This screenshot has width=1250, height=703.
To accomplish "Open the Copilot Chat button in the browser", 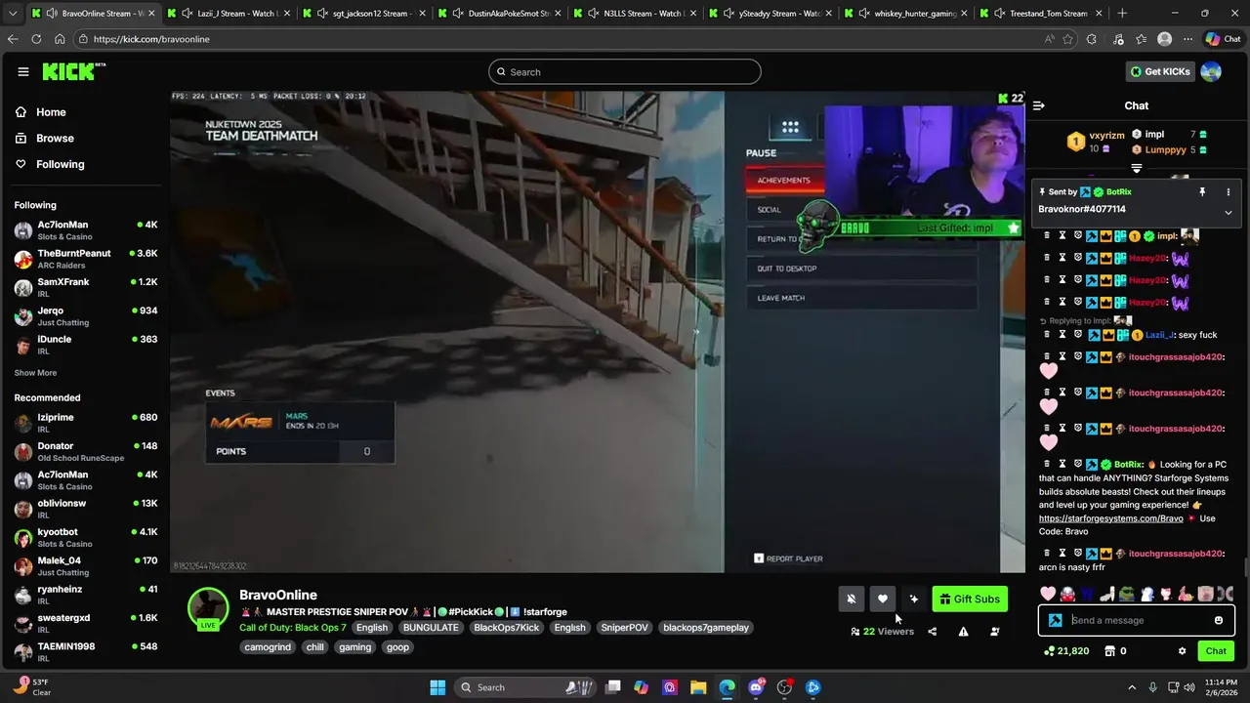I will [1224, 39].
